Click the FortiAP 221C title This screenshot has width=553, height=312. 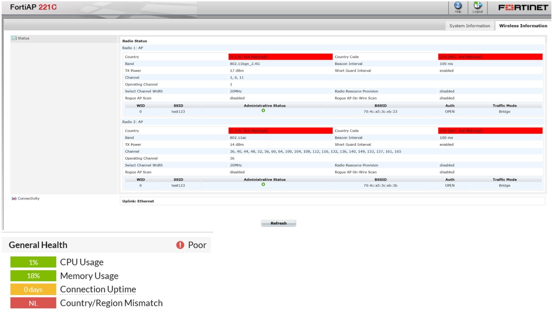click(33, 8)
